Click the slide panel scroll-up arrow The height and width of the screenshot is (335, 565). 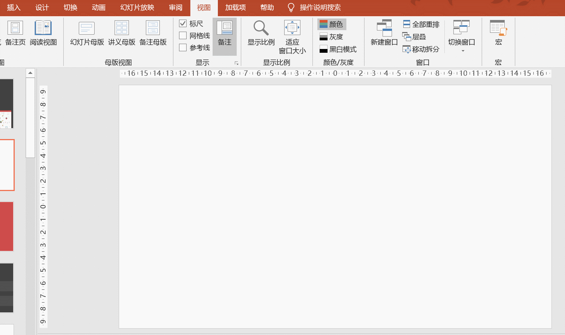coord(30,73)
